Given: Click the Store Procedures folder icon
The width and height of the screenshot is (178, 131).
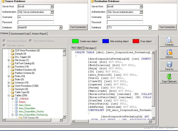Looking at the screenshot, I should (12, 86).
